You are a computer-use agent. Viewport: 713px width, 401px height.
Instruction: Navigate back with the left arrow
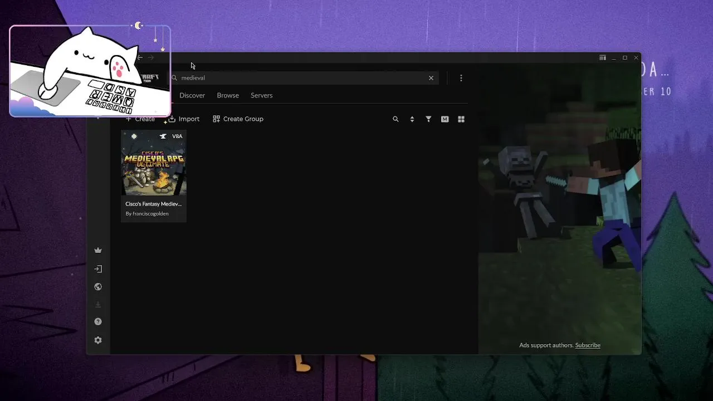(140, 57)
